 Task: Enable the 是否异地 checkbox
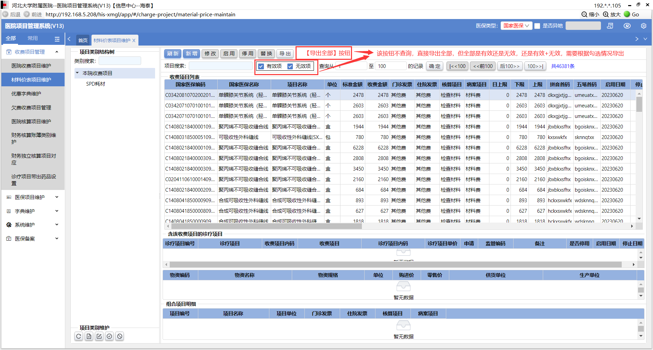(537, 26)
